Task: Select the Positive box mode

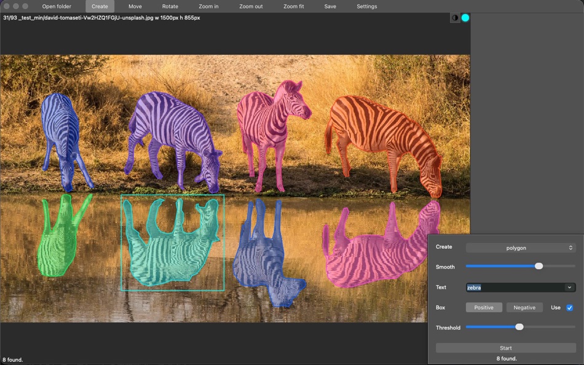Action: (484, 307)
